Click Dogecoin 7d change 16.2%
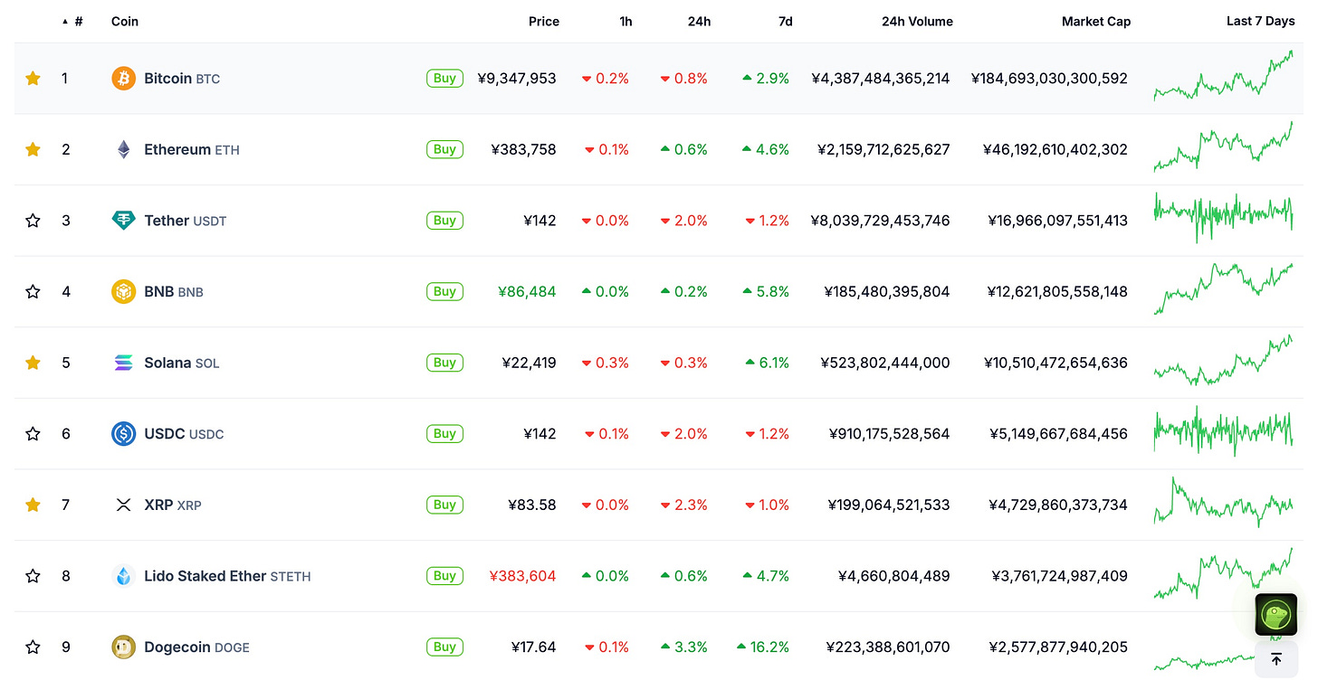 763,647
